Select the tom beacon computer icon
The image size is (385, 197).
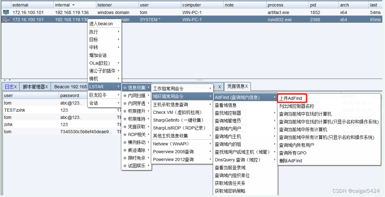[x=6, y=12]
